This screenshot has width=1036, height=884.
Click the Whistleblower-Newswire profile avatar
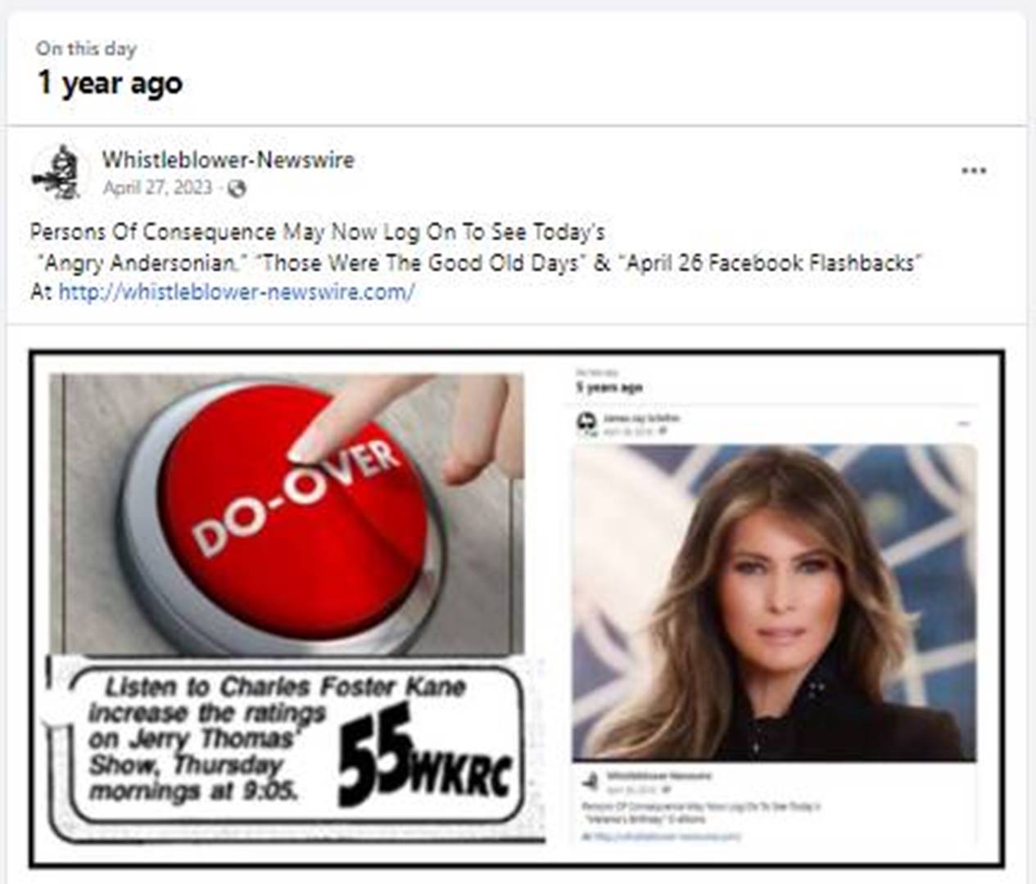[x=57, y=173]
